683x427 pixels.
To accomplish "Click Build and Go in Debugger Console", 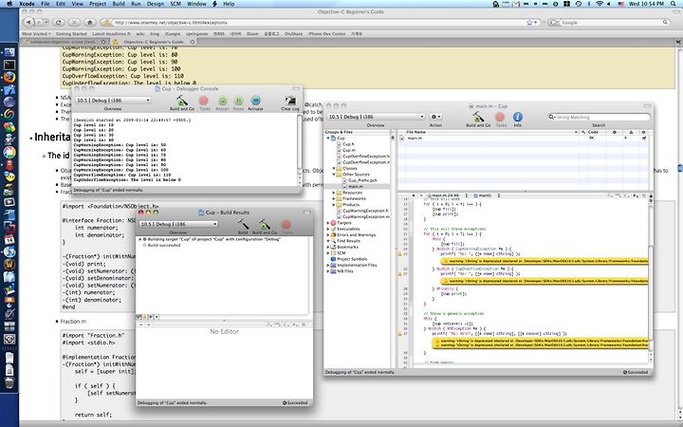I will (181, 102).
